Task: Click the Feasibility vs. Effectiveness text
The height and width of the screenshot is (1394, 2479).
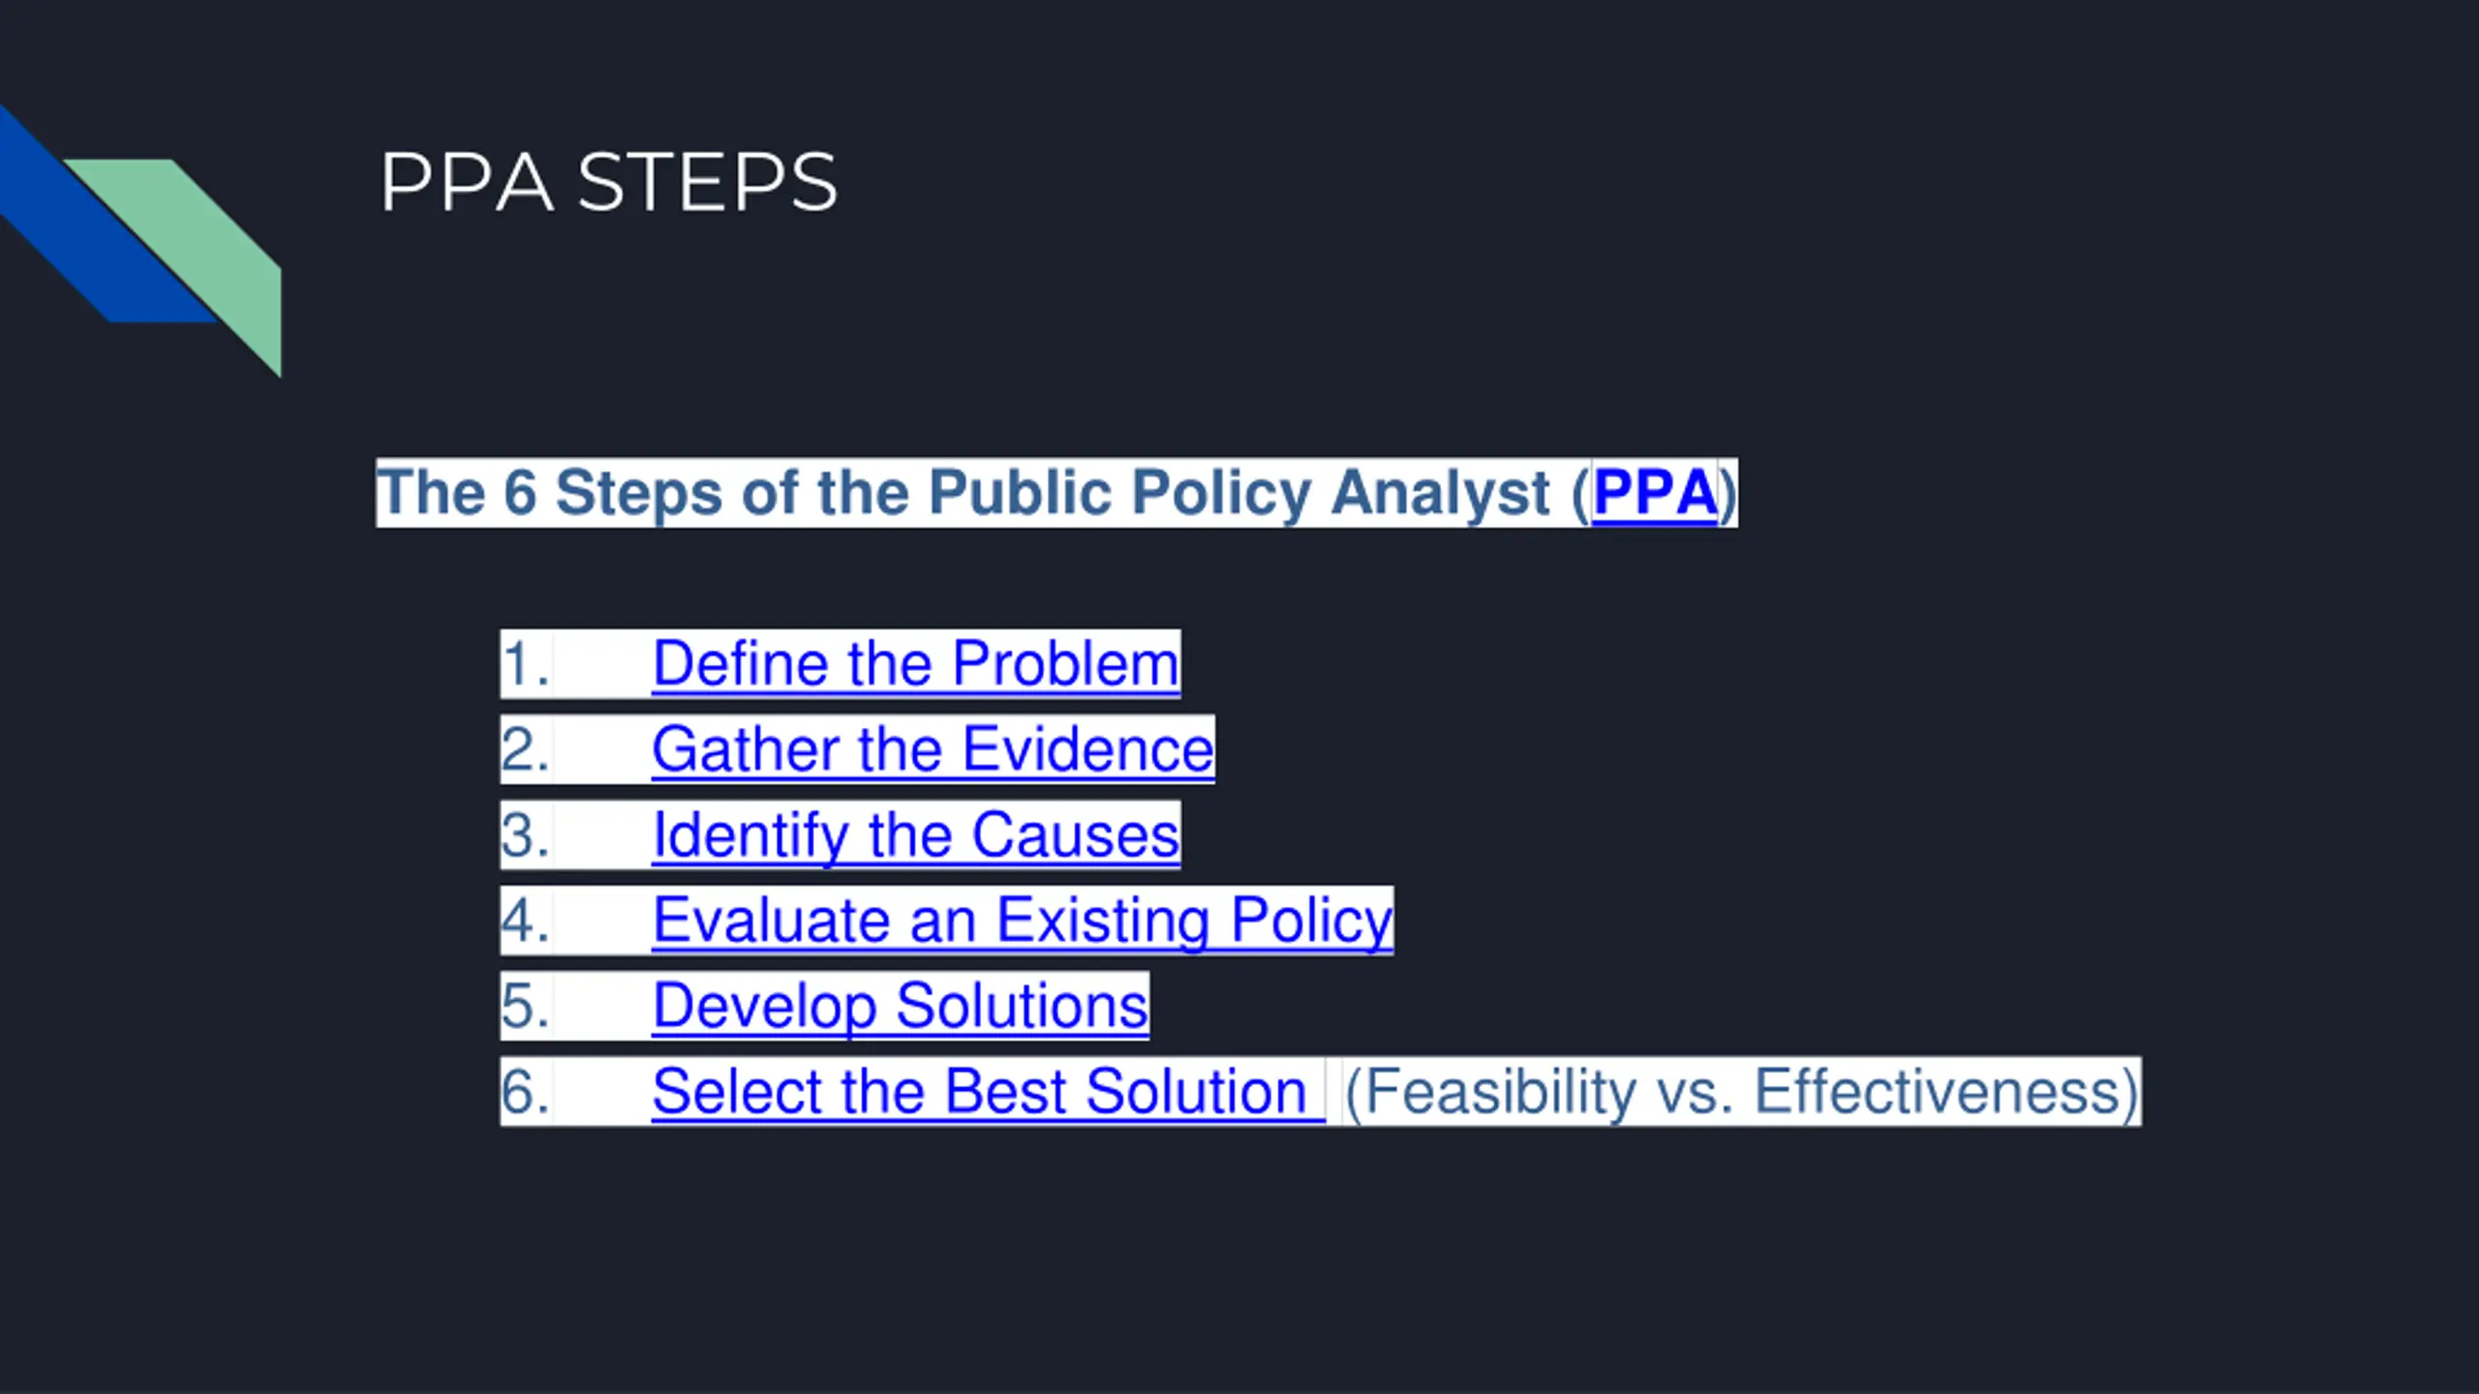Action: [x=1742, y=1091]
